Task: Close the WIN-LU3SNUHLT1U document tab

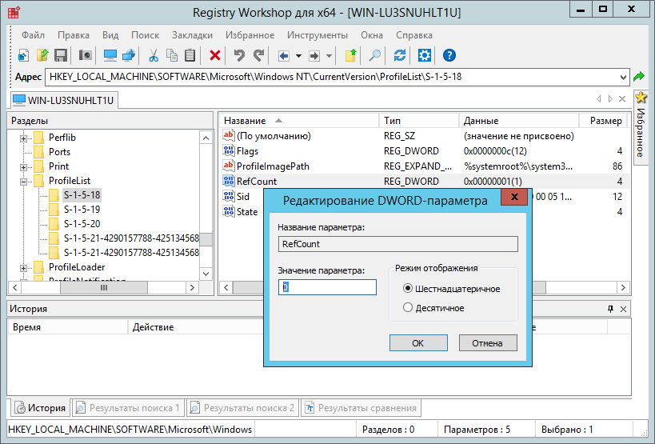Action: (622, 99)
